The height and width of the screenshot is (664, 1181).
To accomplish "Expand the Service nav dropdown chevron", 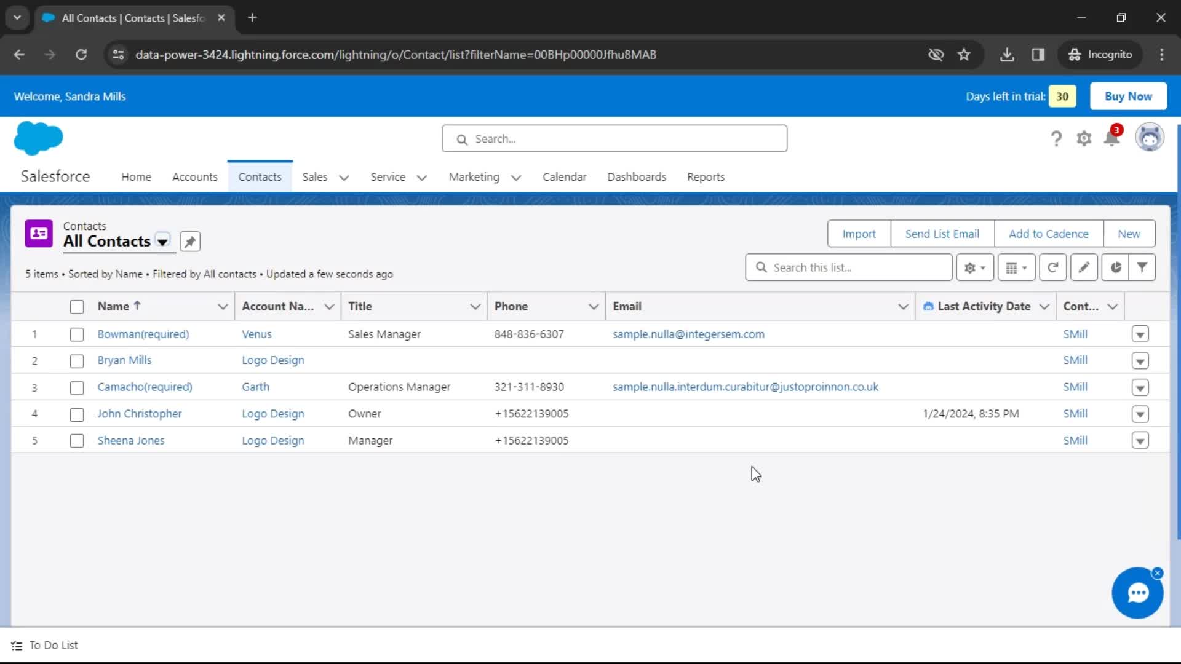I will click(421, 178).
